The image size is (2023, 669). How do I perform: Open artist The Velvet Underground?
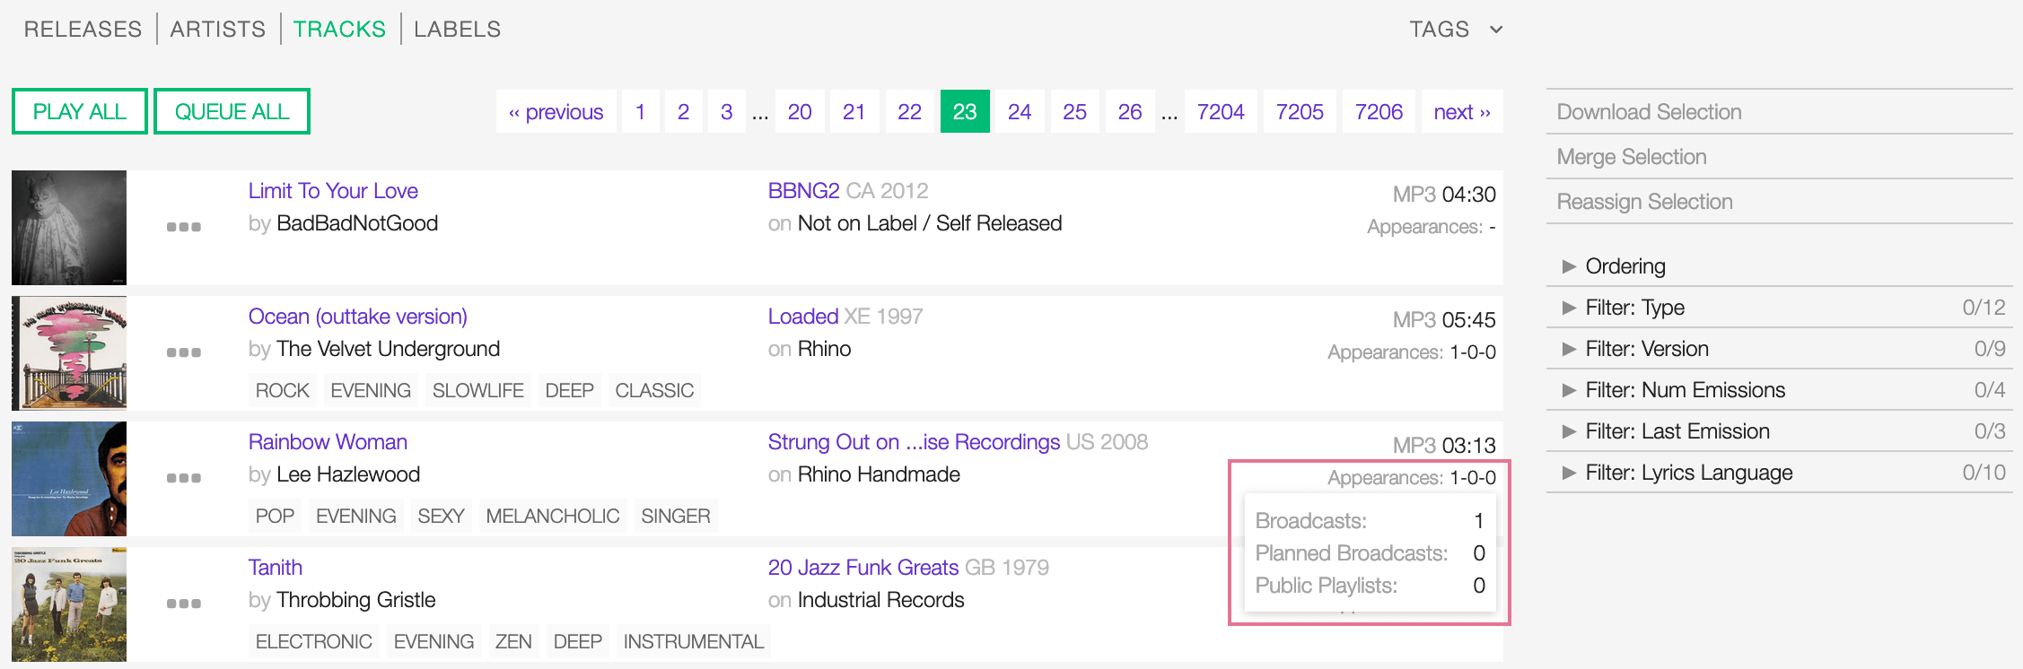click(x=389, y=349)
